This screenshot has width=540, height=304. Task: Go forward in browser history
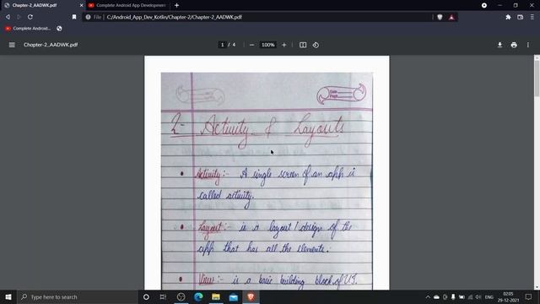(19, 17)
